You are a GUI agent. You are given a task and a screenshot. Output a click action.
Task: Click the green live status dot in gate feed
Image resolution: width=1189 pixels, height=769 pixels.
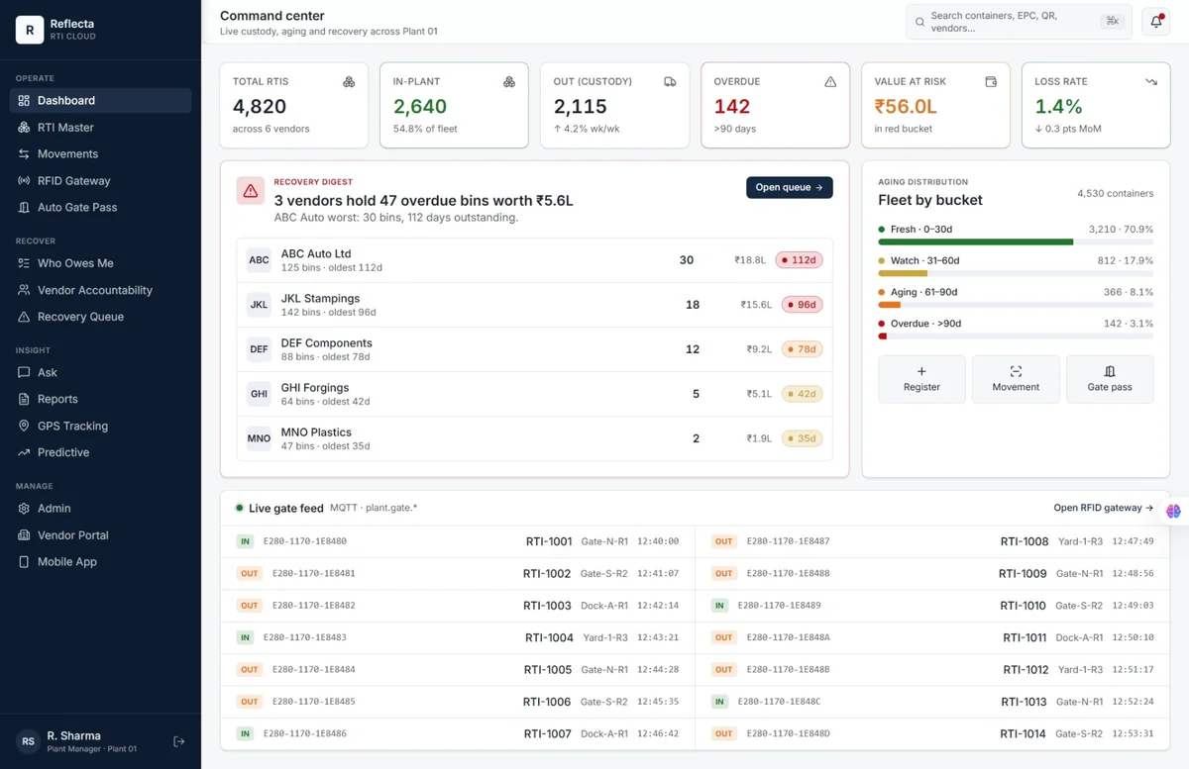tap(240, 508)
